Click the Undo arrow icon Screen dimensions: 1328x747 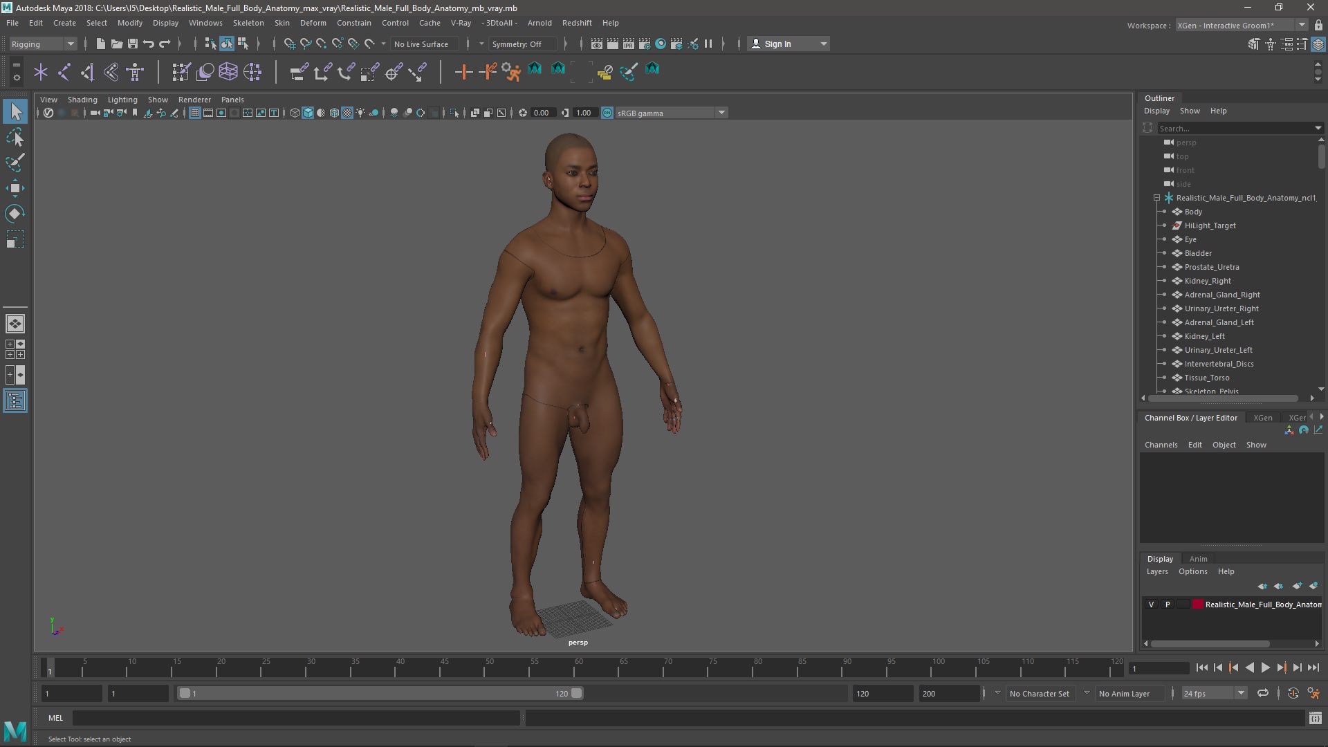148,44
